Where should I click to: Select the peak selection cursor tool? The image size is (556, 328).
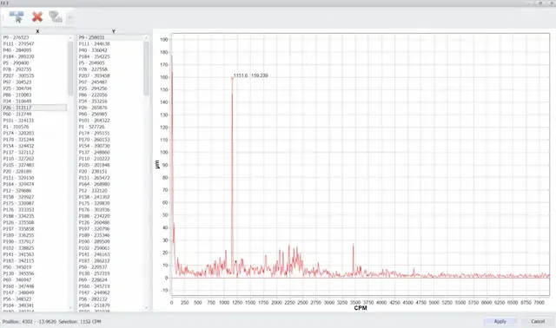click(17, 16)
